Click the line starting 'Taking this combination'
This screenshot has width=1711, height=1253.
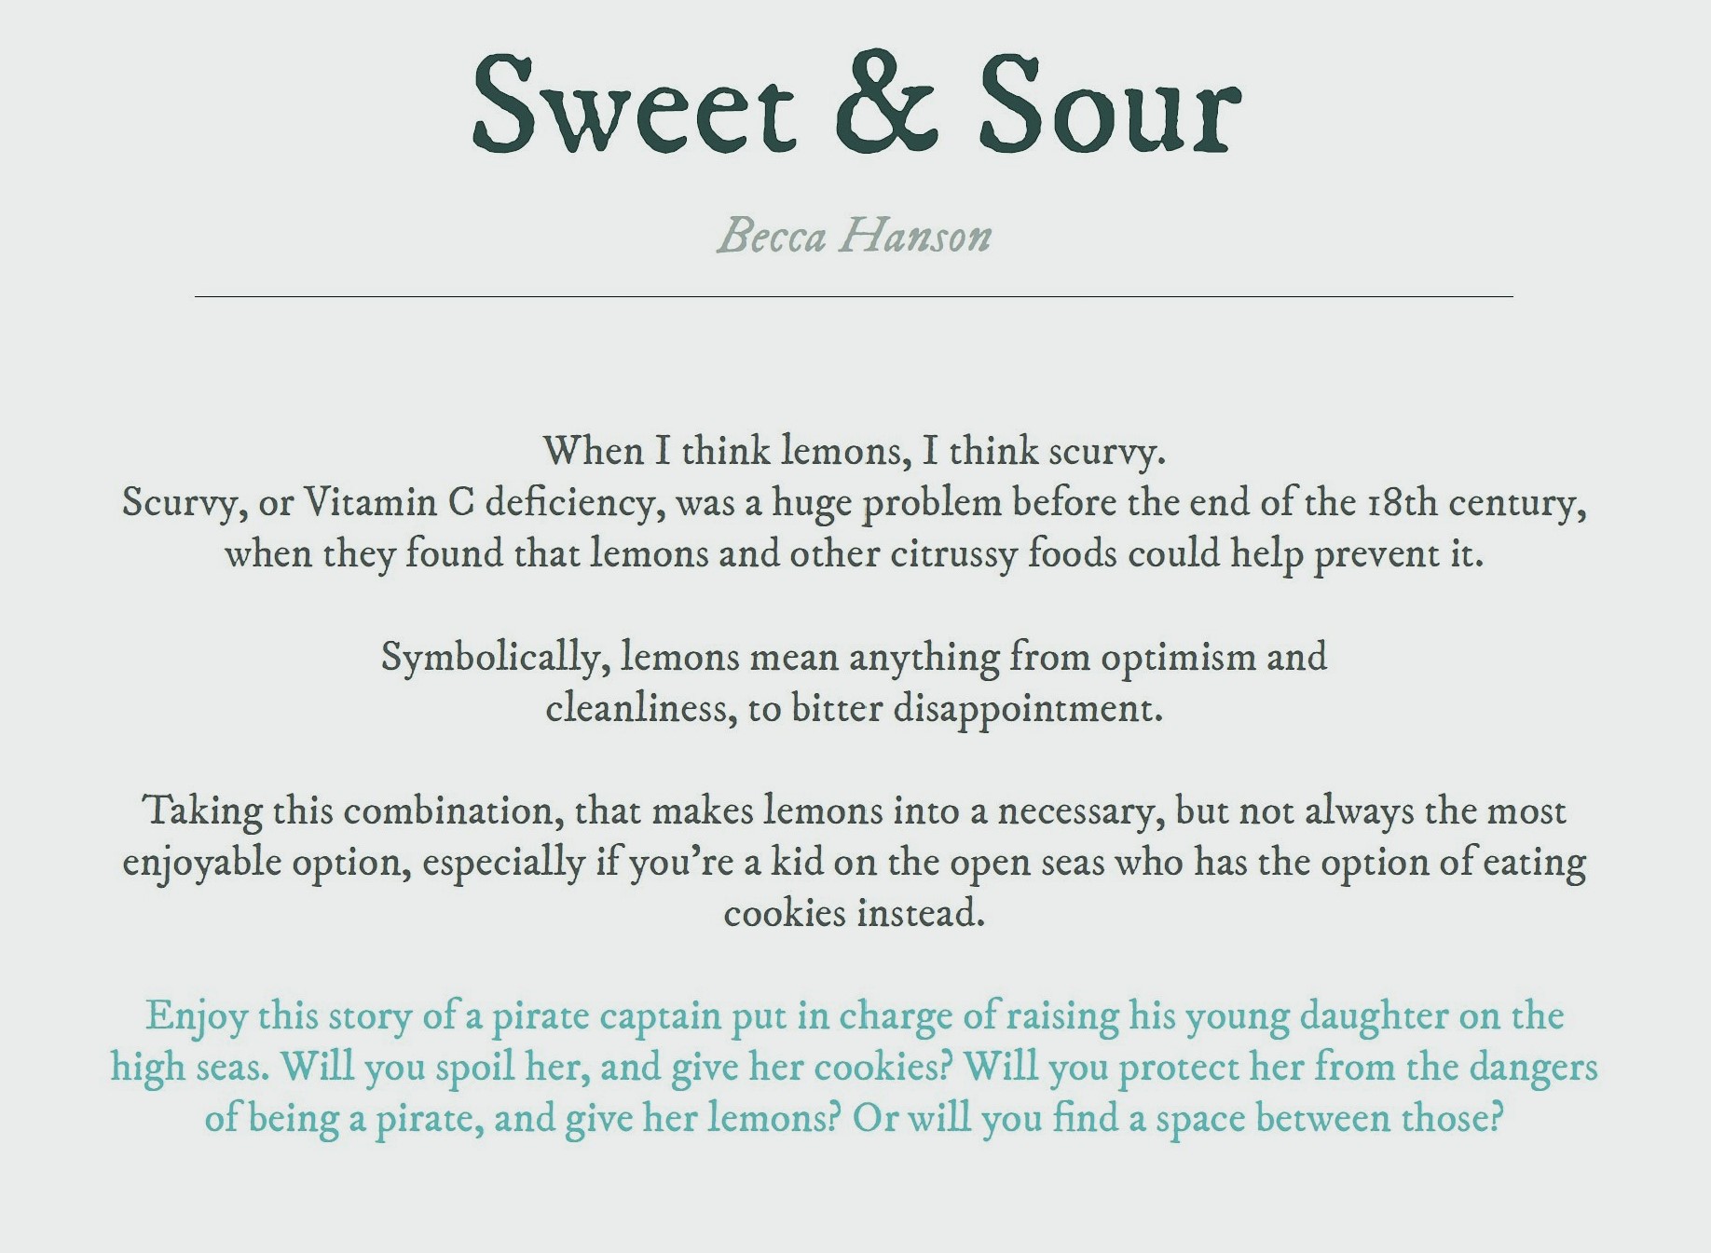(855, 811)
